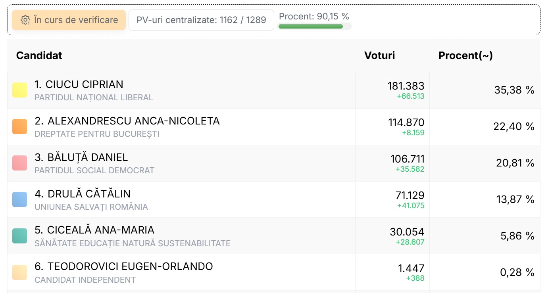Click the +28.607 vote difference for Ciceală

pos(410,242)
